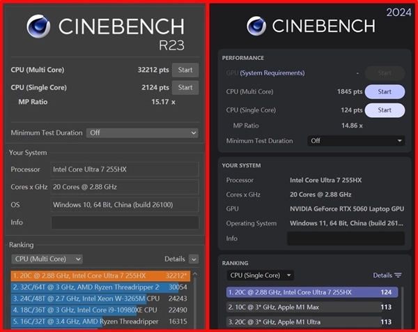Screen dimensions: 418x332
Task: Click the Details filter icon in Cinebench 2024
Action: click(398, 276)
